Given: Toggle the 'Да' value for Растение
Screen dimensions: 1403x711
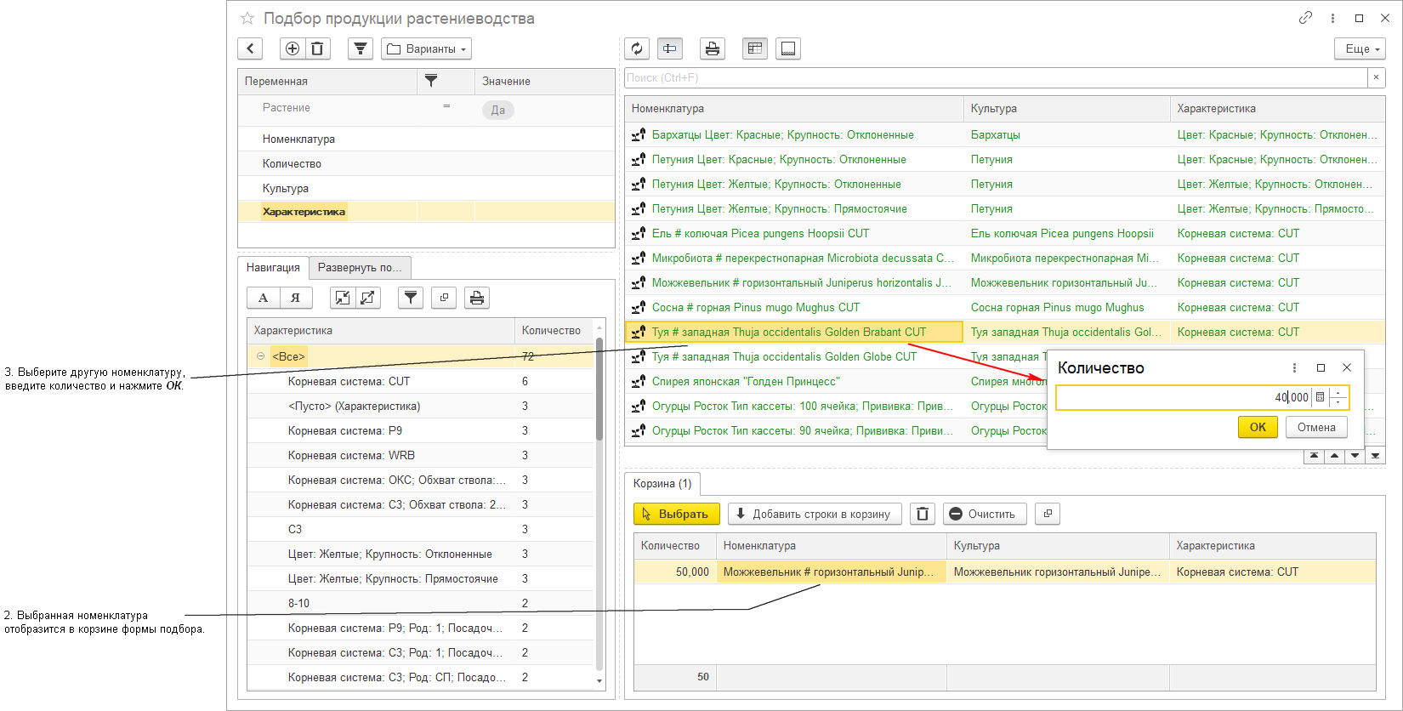Looking at the screenshot, I should coord(497,110).
